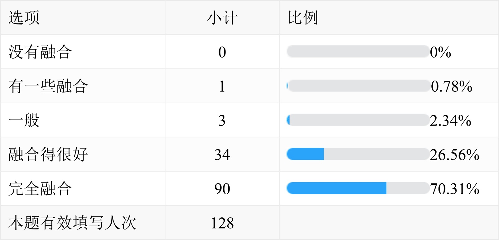Click the progress bar for 没有融合

[357, 52]
